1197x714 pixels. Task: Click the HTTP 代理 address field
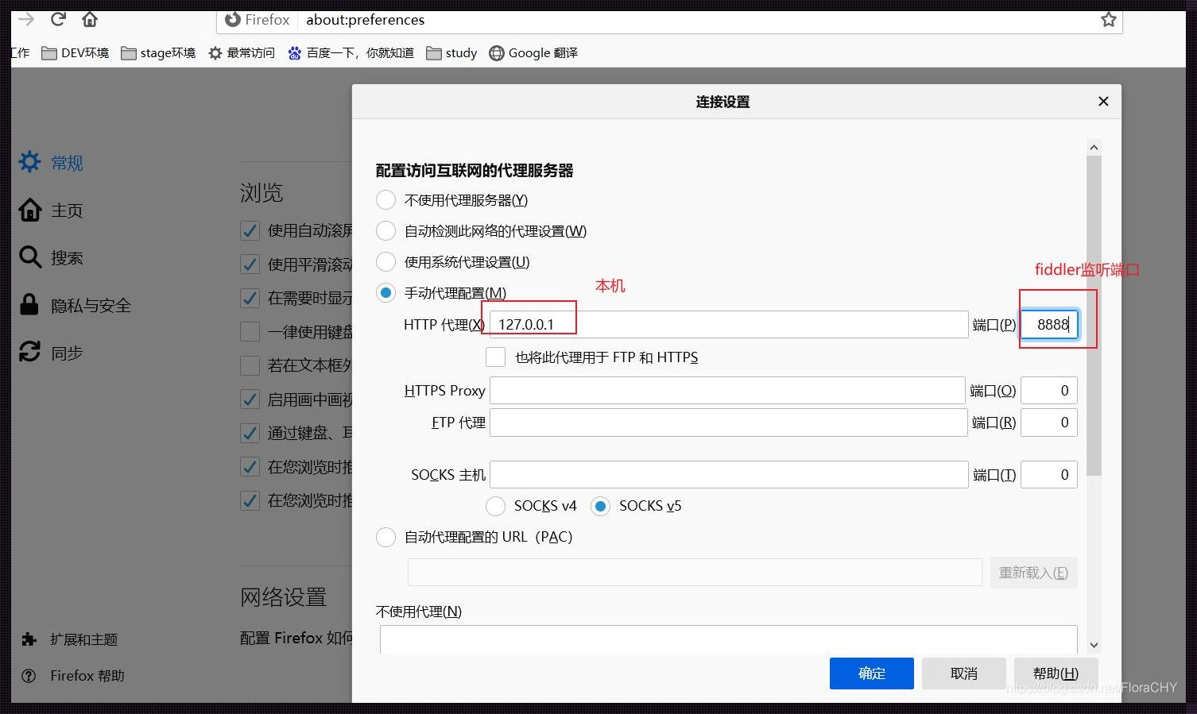(728, 324)
